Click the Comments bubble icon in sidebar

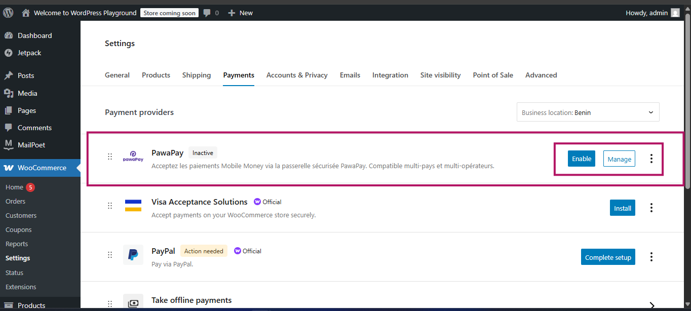pyautogui.click(x=8, y=128)
